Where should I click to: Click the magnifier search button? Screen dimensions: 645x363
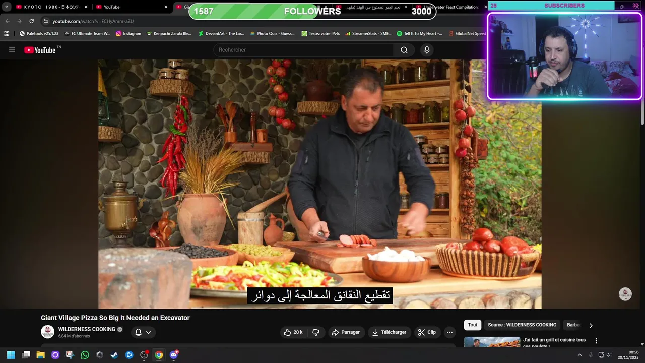[x=404, y=50]
